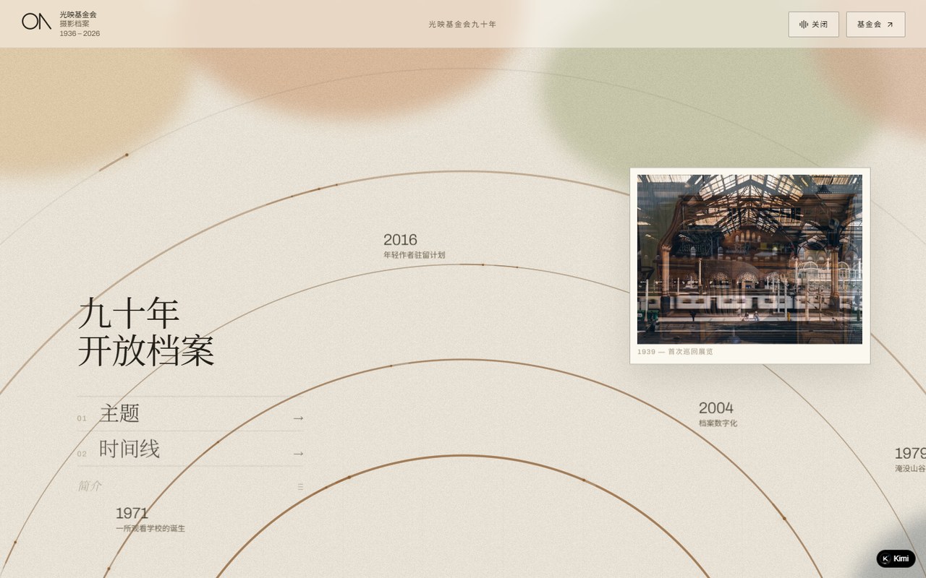This screenshot has height=578, width=926.
Task: Click the 1936 – 2026 date range text
Action: coord(80,34)
